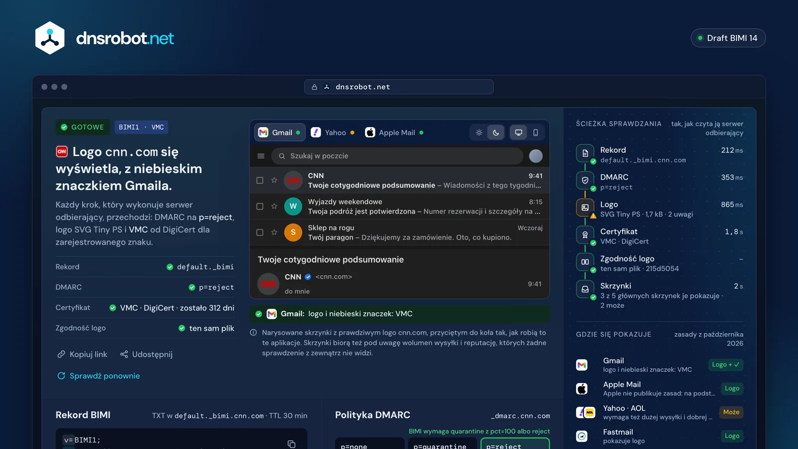Click the Gmail icon in Gdzie się pokazuje list

[582, 365]
